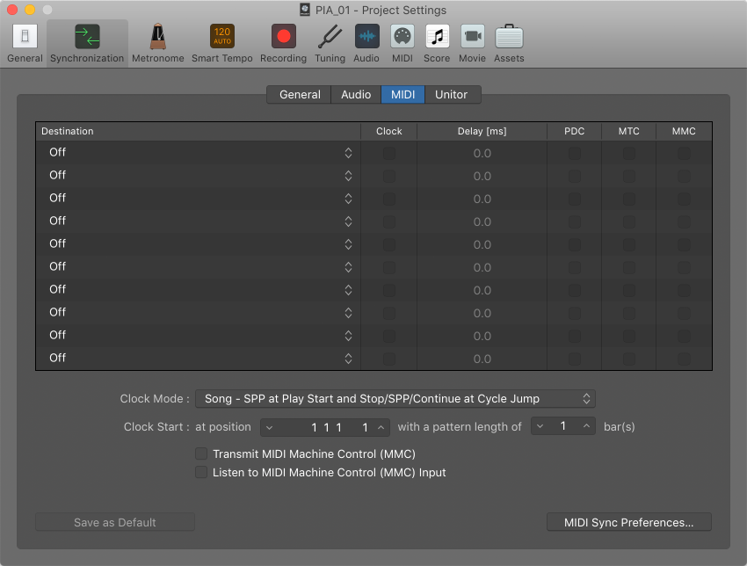Open the Clock Mode popup menu
The image size is (747, 566).
(395, 399)
